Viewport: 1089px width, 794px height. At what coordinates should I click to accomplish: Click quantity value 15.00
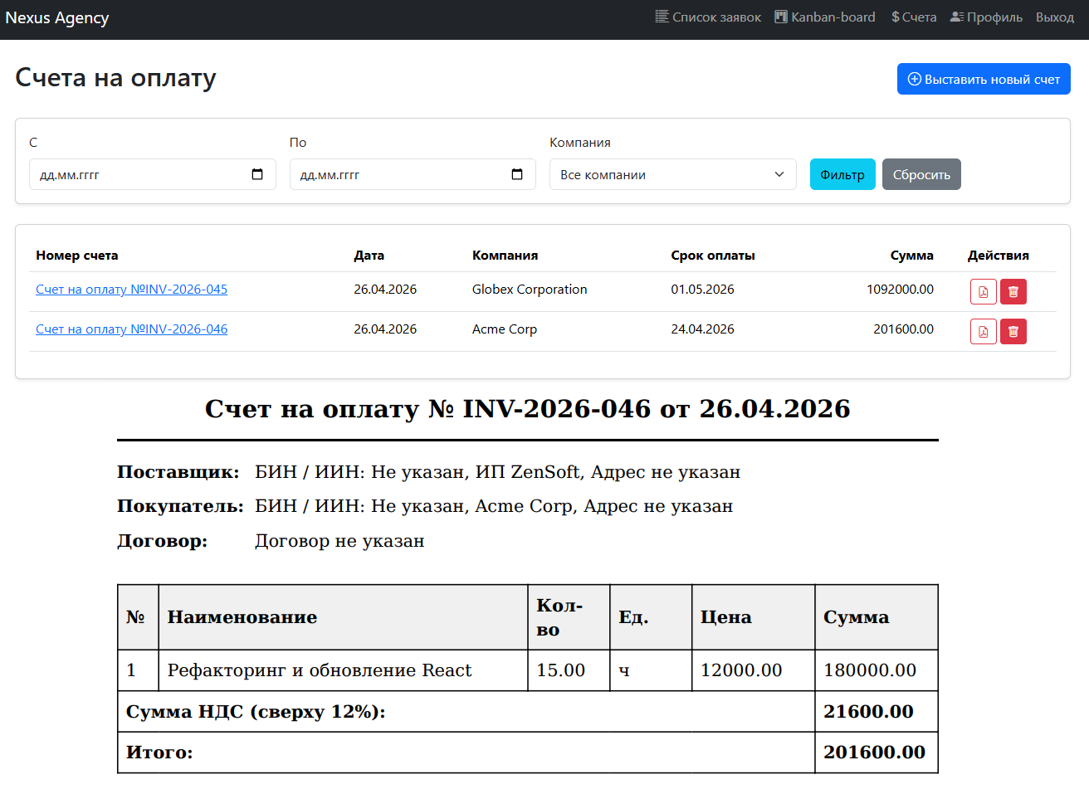[561, 670]
